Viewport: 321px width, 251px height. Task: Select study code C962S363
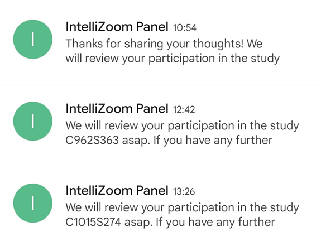92,141
